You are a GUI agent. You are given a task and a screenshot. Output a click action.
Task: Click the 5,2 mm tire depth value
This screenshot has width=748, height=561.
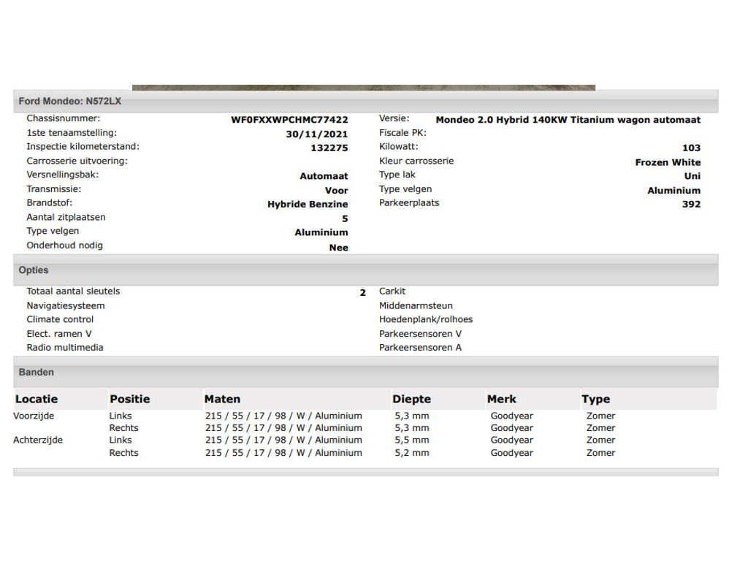pos(412,453)
